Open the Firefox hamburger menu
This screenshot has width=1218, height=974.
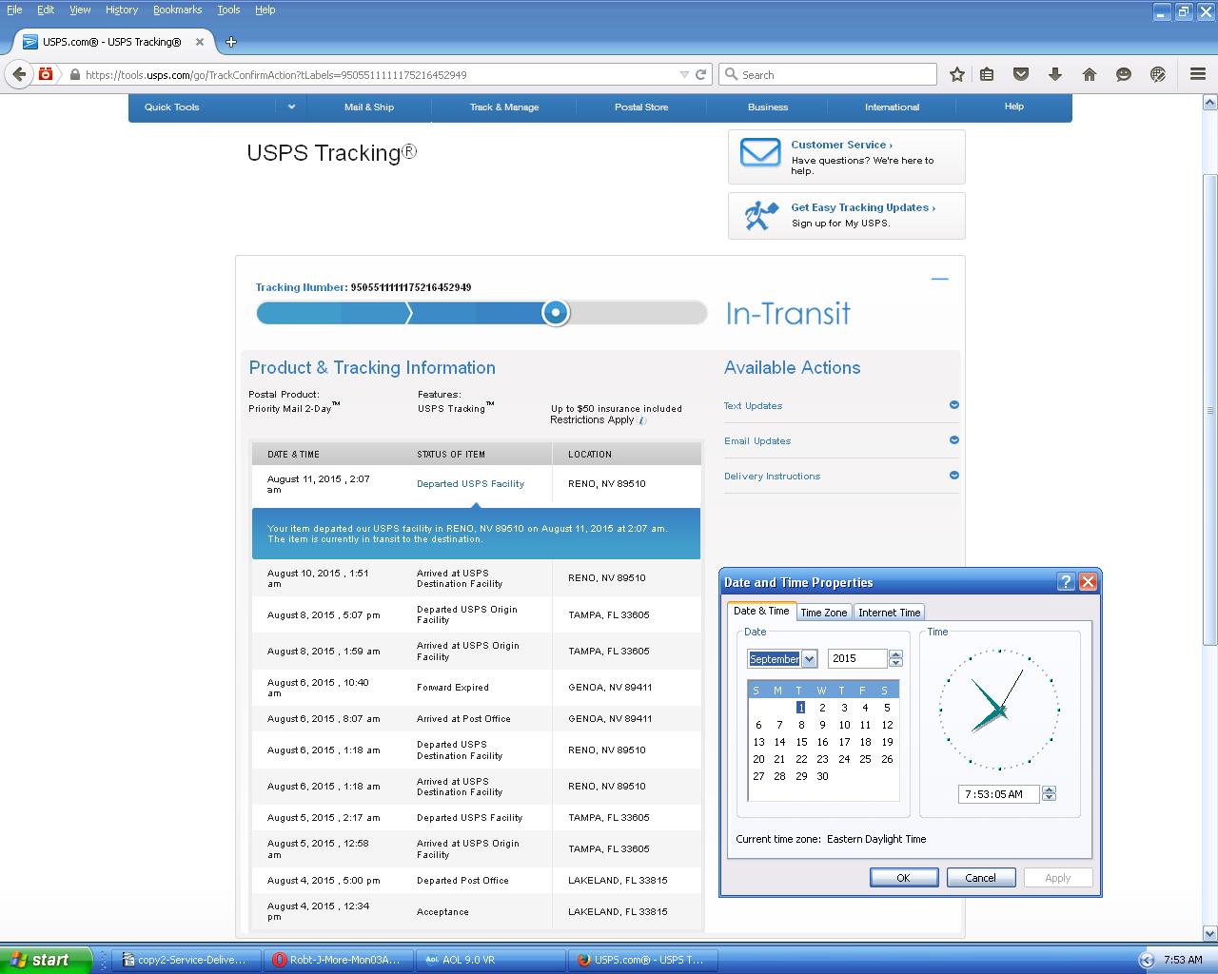1198,74
